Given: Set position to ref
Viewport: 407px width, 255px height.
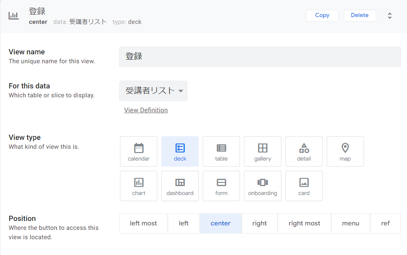Looking at the screenshot, I should point(385,223).
